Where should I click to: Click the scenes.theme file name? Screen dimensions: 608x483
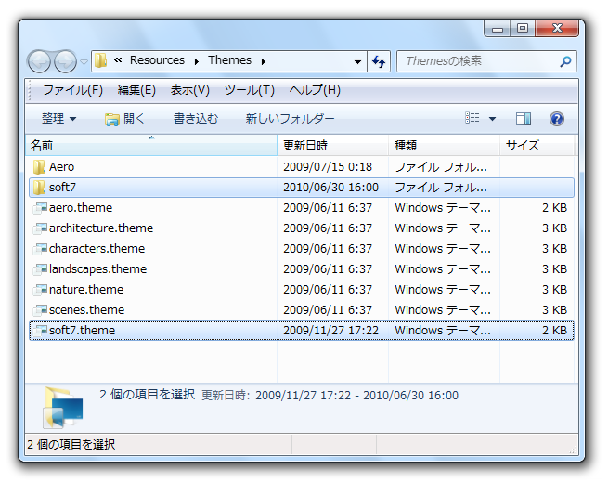pyautogui.click(x=87, y=310)
